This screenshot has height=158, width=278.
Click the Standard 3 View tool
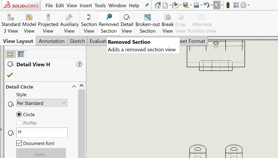[x=11, y=23]
